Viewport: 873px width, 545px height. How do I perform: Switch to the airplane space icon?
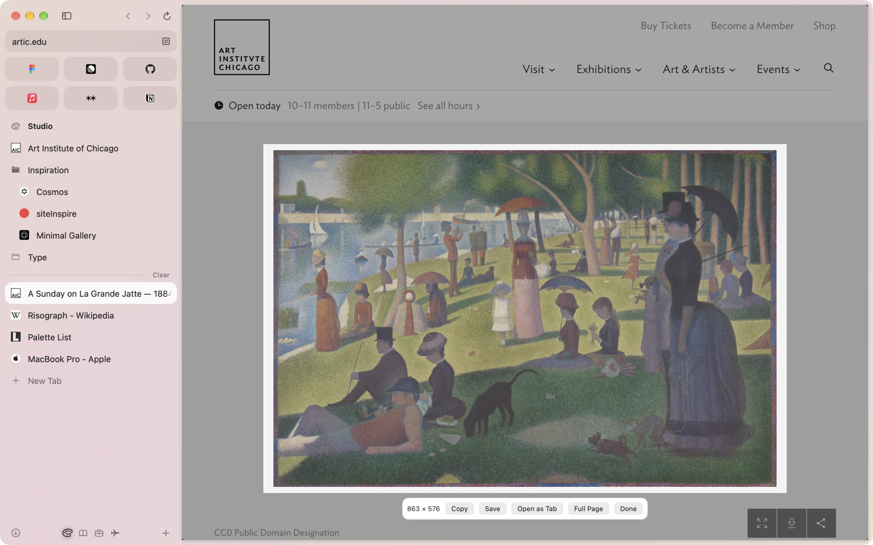click(115, 533)
